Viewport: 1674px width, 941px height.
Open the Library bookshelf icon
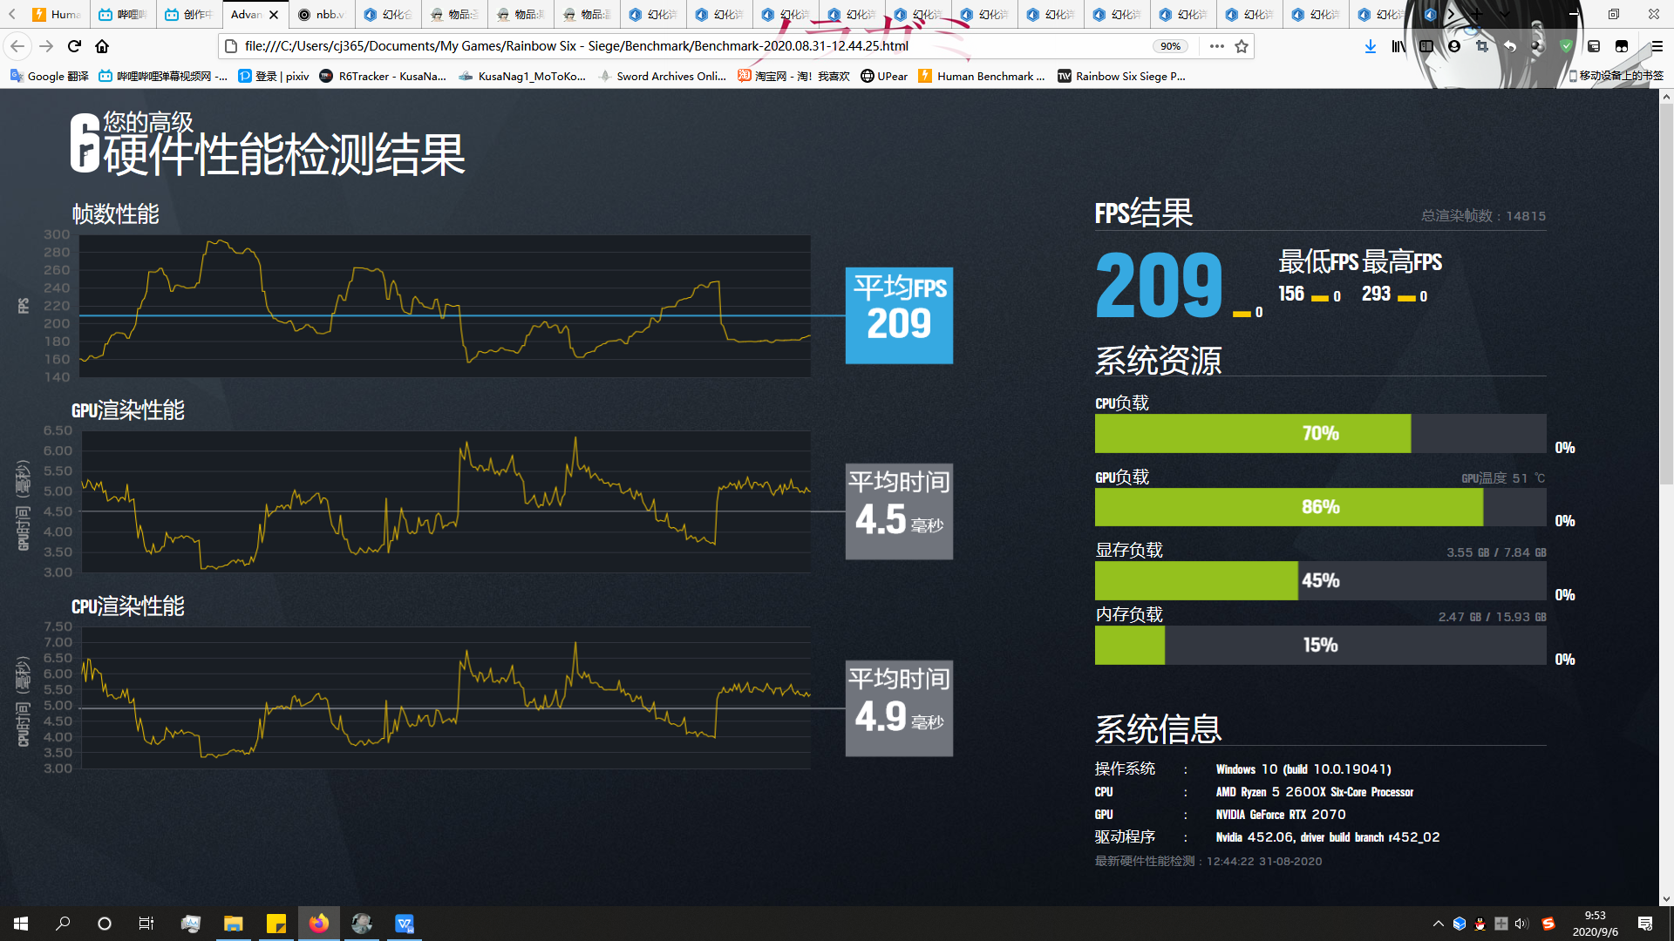[x=1398, y=46]
